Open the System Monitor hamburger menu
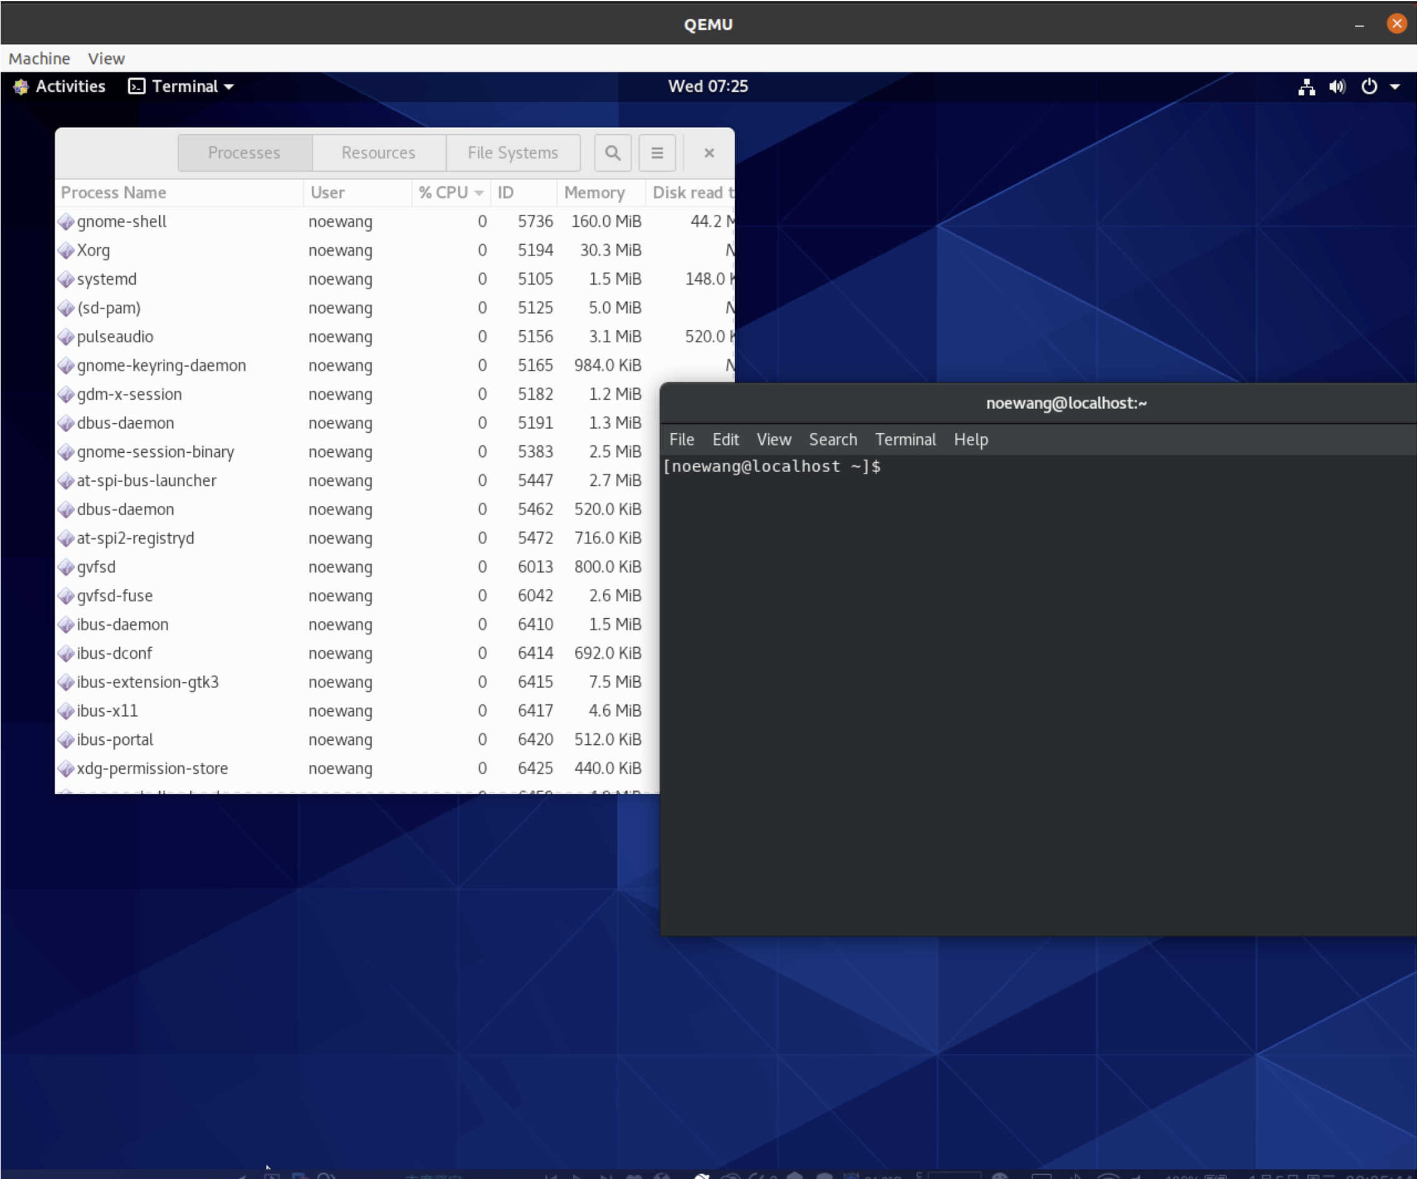Viewport: 1419px width, 1179px height. coord(657,153)
